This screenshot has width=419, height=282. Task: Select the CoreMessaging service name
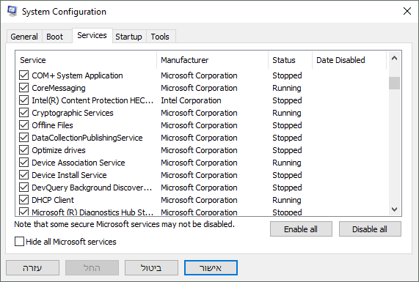pyautogui.click(x=59, y=88)
